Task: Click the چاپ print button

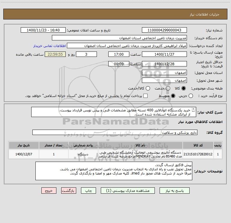Action: coord(88,191)
